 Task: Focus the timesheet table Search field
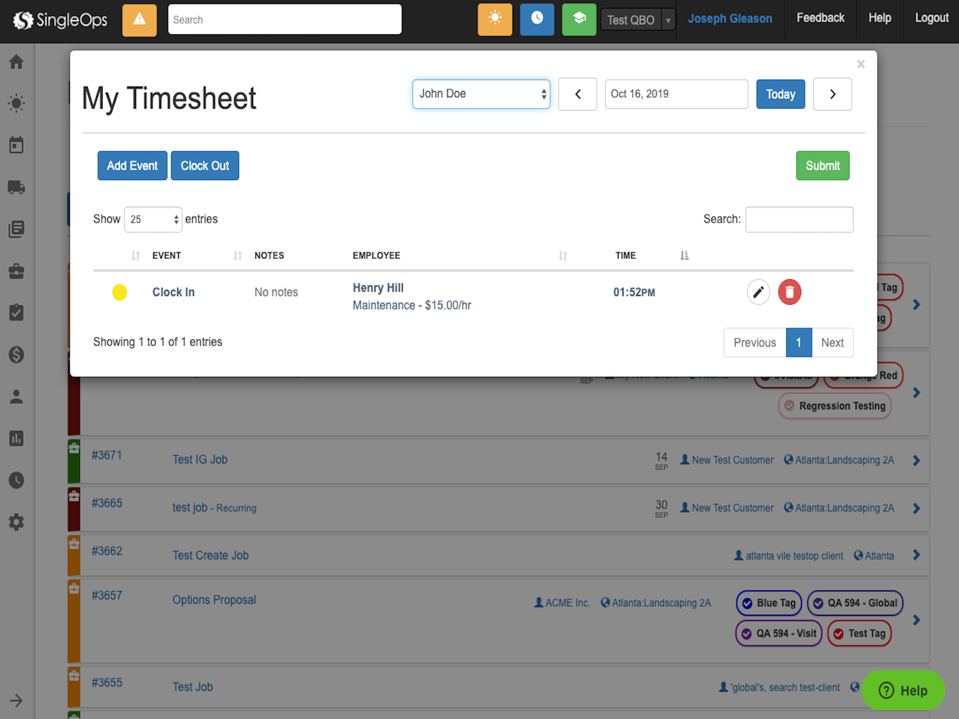tap(799, 219)
